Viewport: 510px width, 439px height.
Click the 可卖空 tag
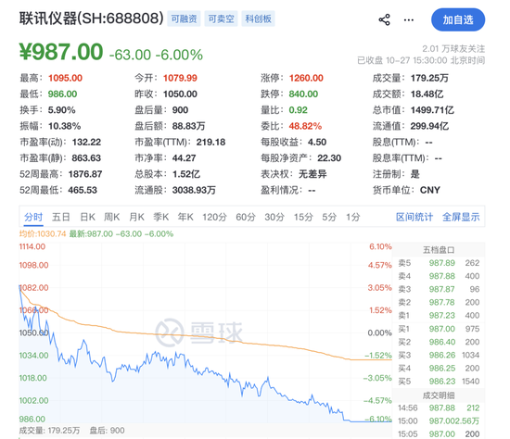[x=222, y=19]
